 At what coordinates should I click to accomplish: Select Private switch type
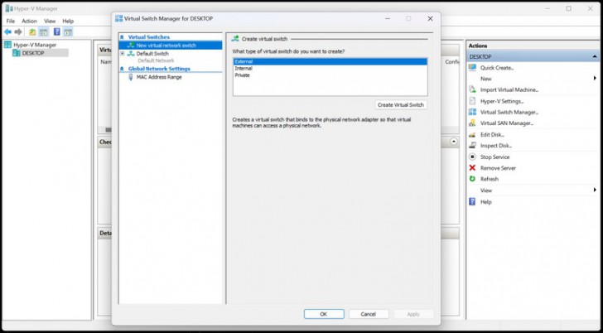330,75
